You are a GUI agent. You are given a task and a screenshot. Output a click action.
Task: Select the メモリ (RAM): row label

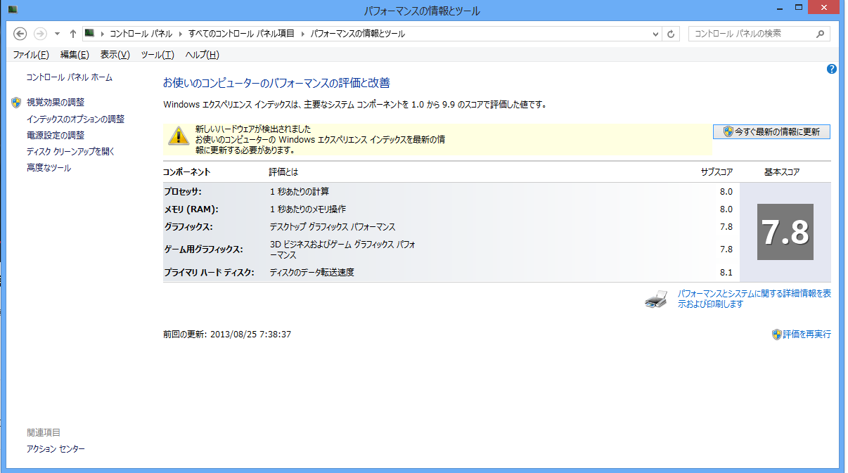tap(191, 209)
